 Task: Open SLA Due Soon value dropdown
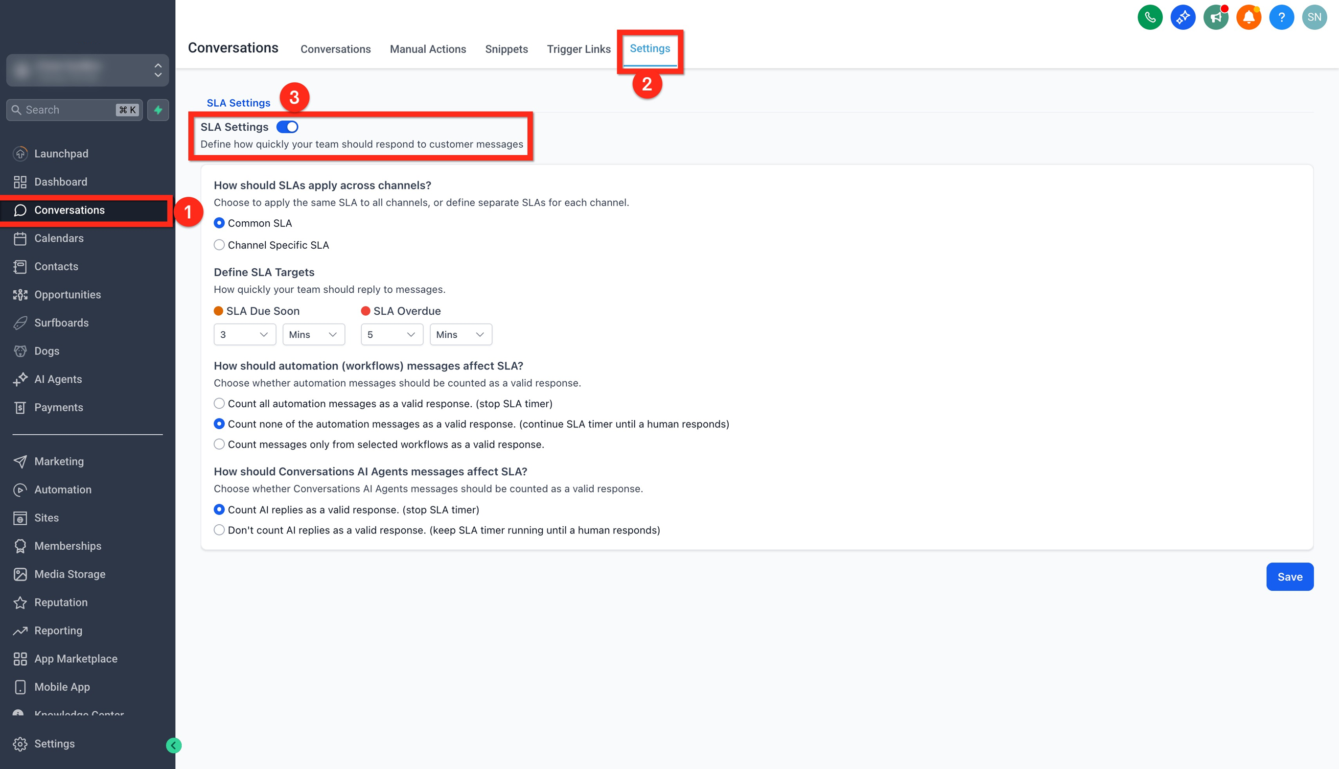[245, 334]
